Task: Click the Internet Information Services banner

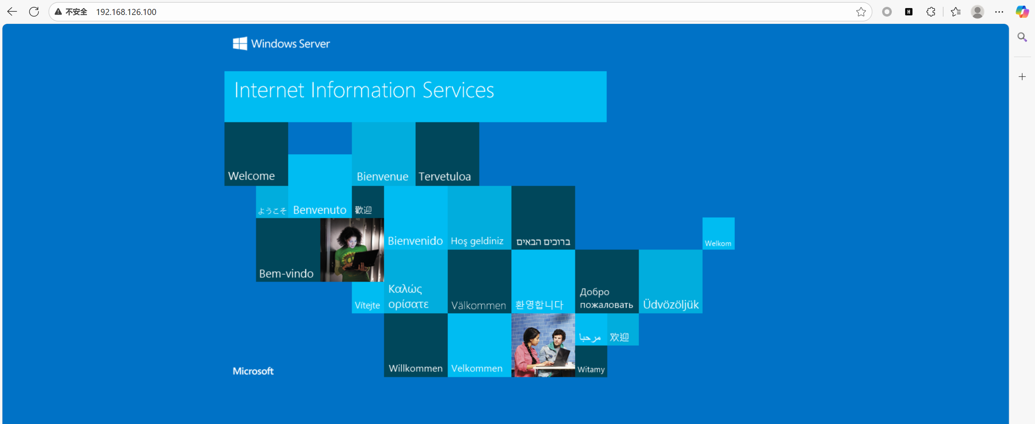Action: 415,97
